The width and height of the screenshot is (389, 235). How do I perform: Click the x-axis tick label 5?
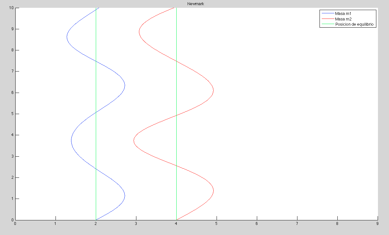pyautogui.click(x=217, y=224)
